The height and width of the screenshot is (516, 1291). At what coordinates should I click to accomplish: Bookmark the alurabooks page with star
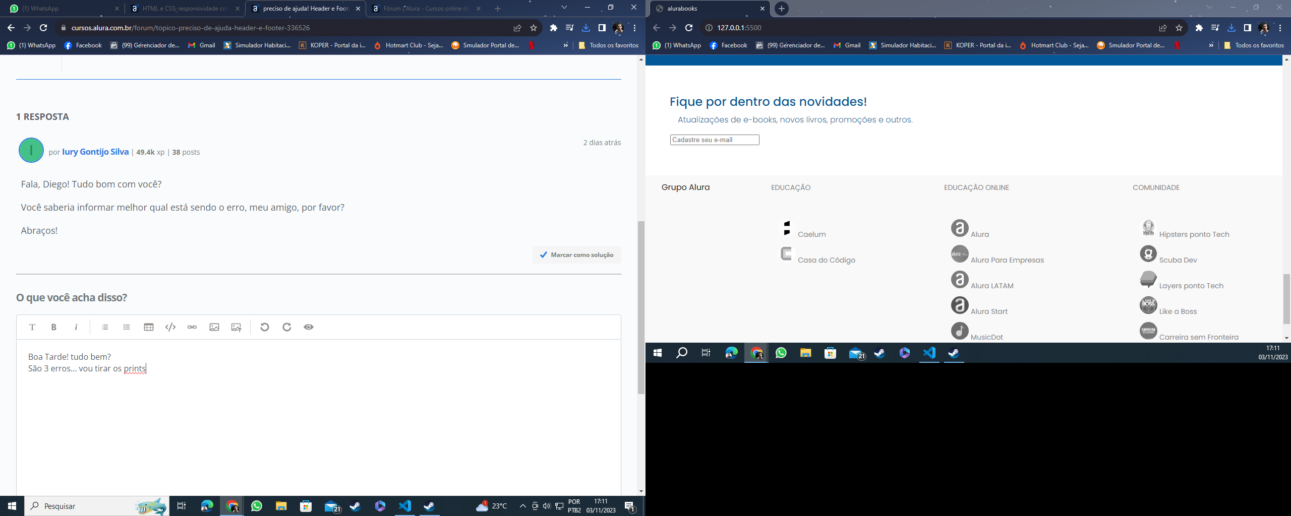[x=1179, y=28]
